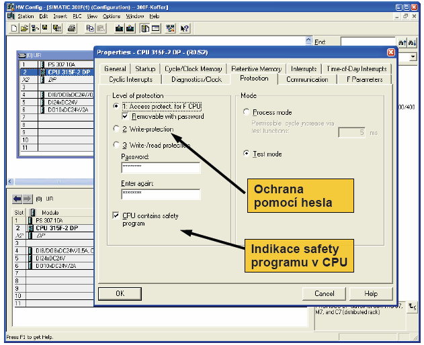The image size is (424, 345).
Task: Click the Print toolbar icon
Action: tap(72, 28)
